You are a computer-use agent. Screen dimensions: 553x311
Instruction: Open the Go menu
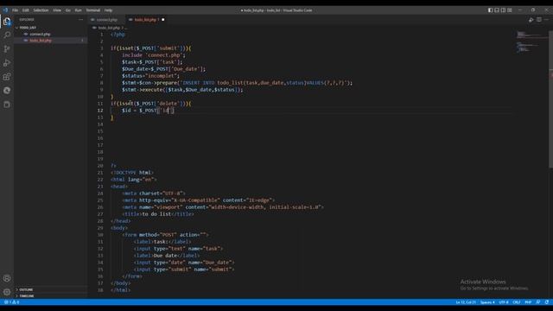click(x=68, y=10)
